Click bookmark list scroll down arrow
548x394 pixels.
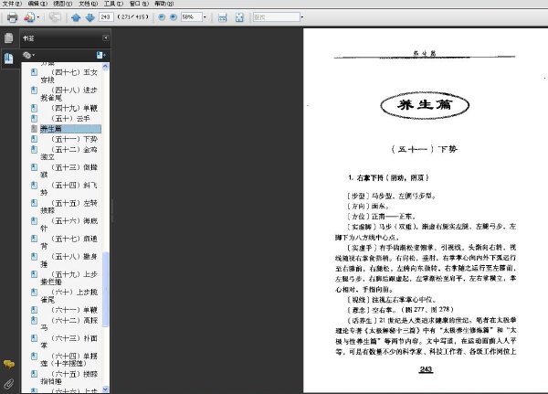coord(106,389)
